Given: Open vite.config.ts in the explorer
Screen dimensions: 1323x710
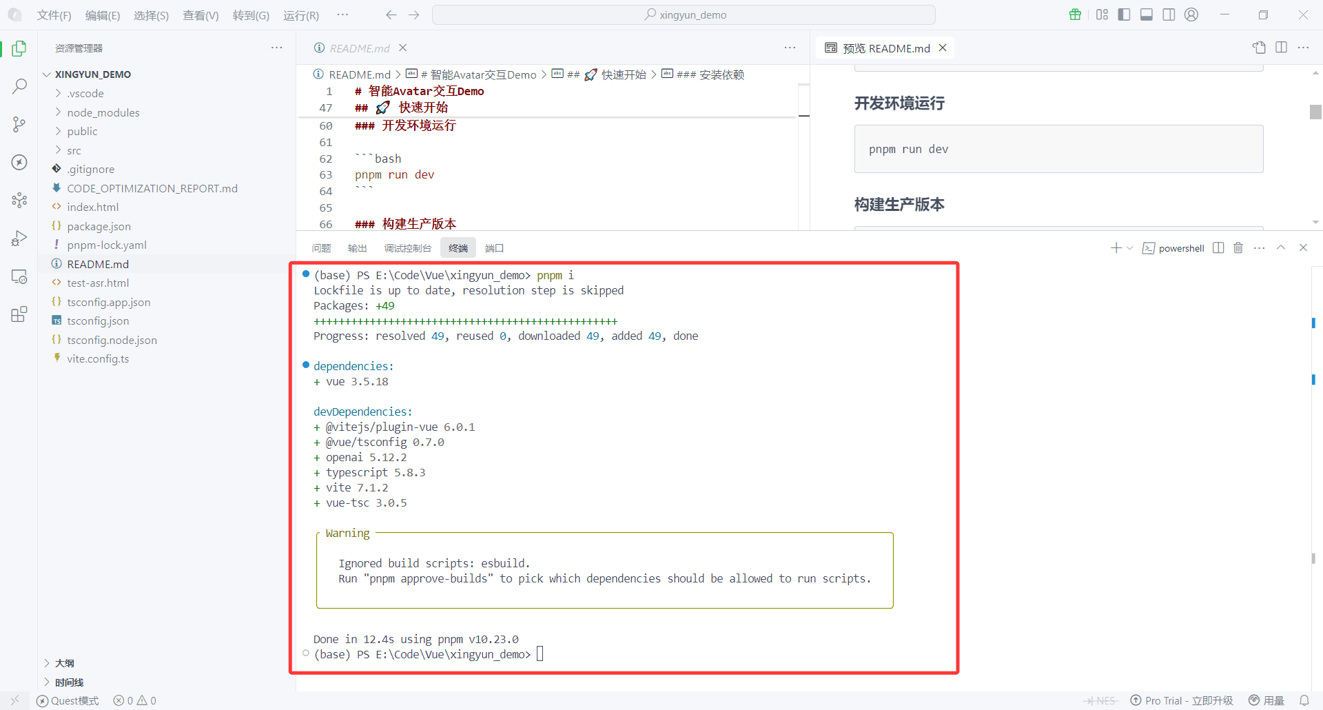Looking at the screenshot, I should [98, 358].
